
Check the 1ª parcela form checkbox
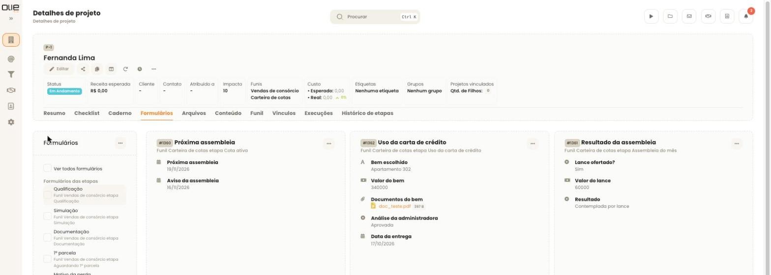coord(47,259)
